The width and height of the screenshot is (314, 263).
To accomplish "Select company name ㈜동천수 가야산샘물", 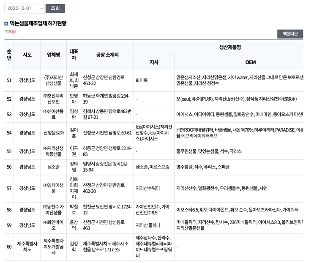I will click(x=54, y=210).
